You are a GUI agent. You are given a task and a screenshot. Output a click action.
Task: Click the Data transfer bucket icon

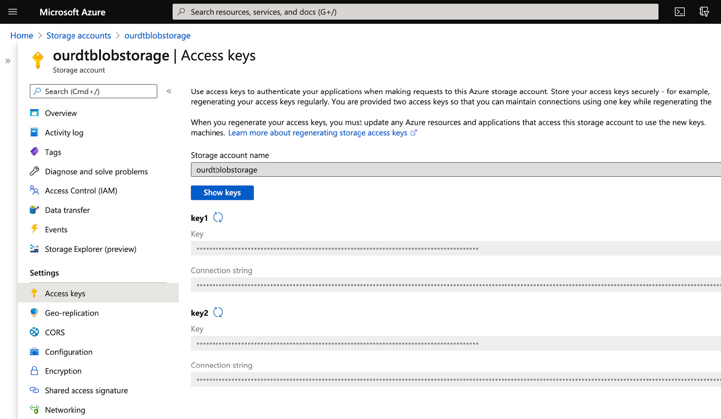coord(34,210)
